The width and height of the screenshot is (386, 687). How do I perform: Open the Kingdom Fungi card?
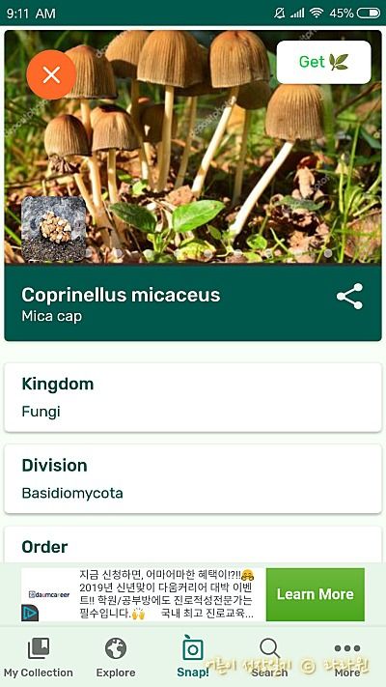pos(193,397)
